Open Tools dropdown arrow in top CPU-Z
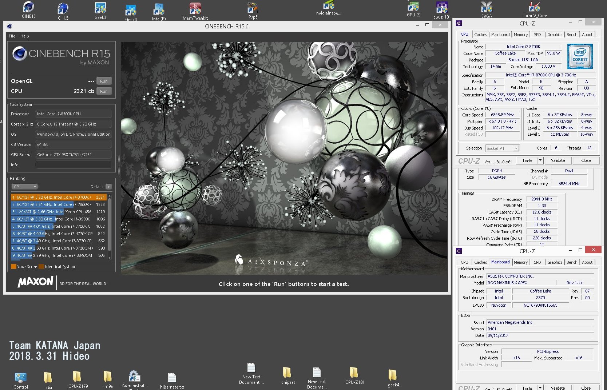The image size is (607, 390). (x=540, y=160)
